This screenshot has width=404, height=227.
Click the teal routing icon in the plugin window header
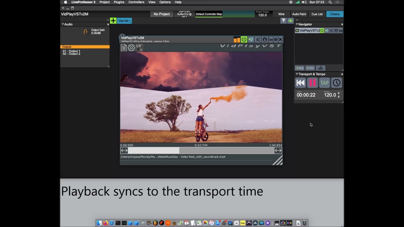[251, 39]
